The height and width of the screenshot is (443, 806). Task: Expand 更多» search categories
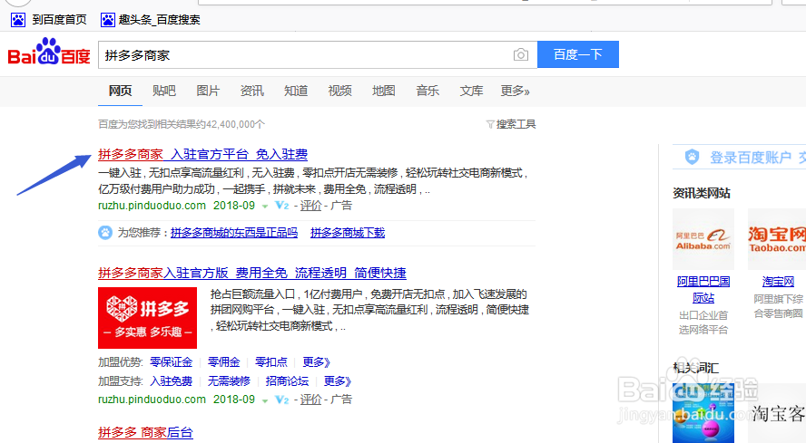click(515, 91)
